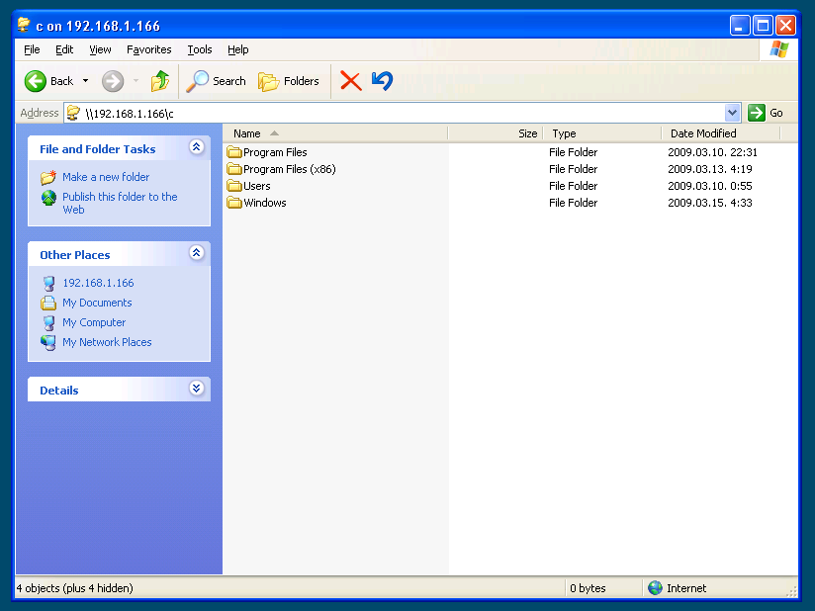Grab the window resize grip corner
Image resolution: width=815 pixels, height=611 pixels.
click(791, 591)
